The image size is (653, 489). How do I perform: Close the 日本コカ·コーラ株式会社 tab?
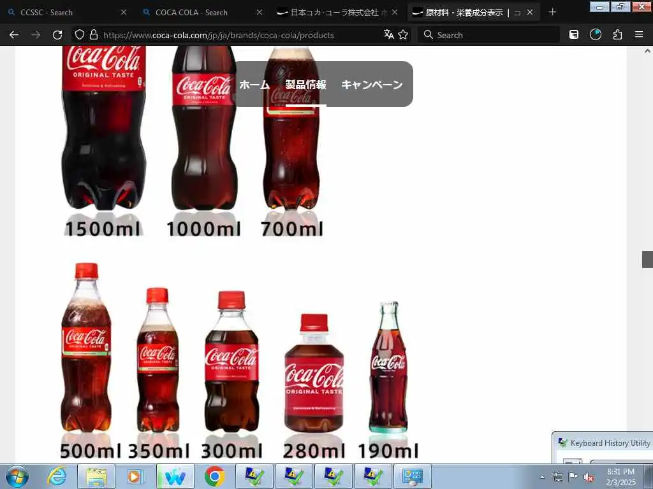[395, 13]
